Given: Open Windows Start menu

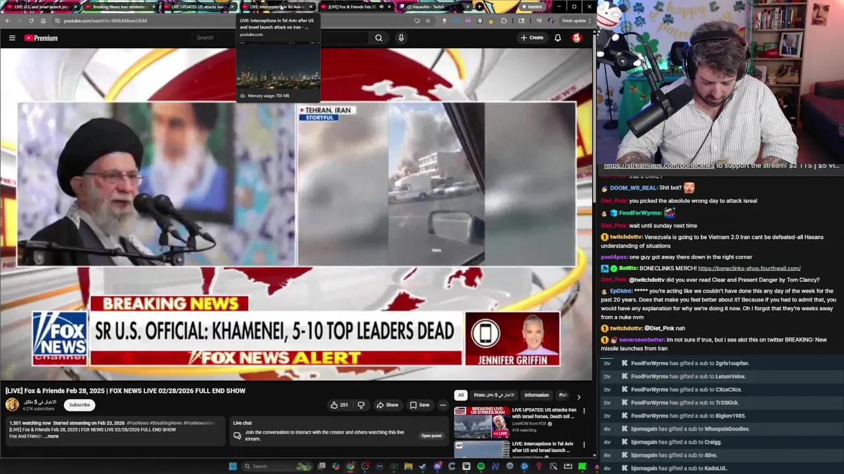Looking at the screenshot, I should (233, 466).
